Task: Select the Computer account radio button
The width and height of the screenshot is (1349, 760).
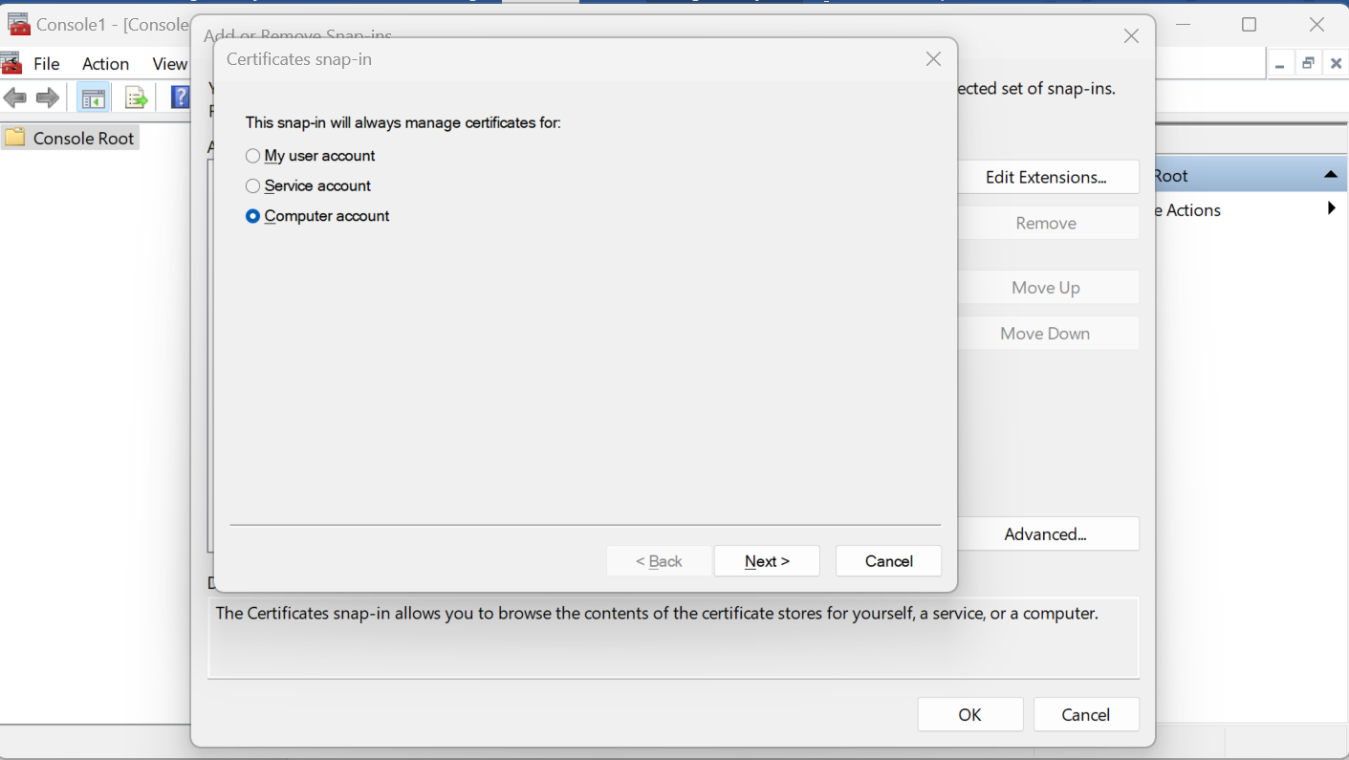Action: [253, 216]
